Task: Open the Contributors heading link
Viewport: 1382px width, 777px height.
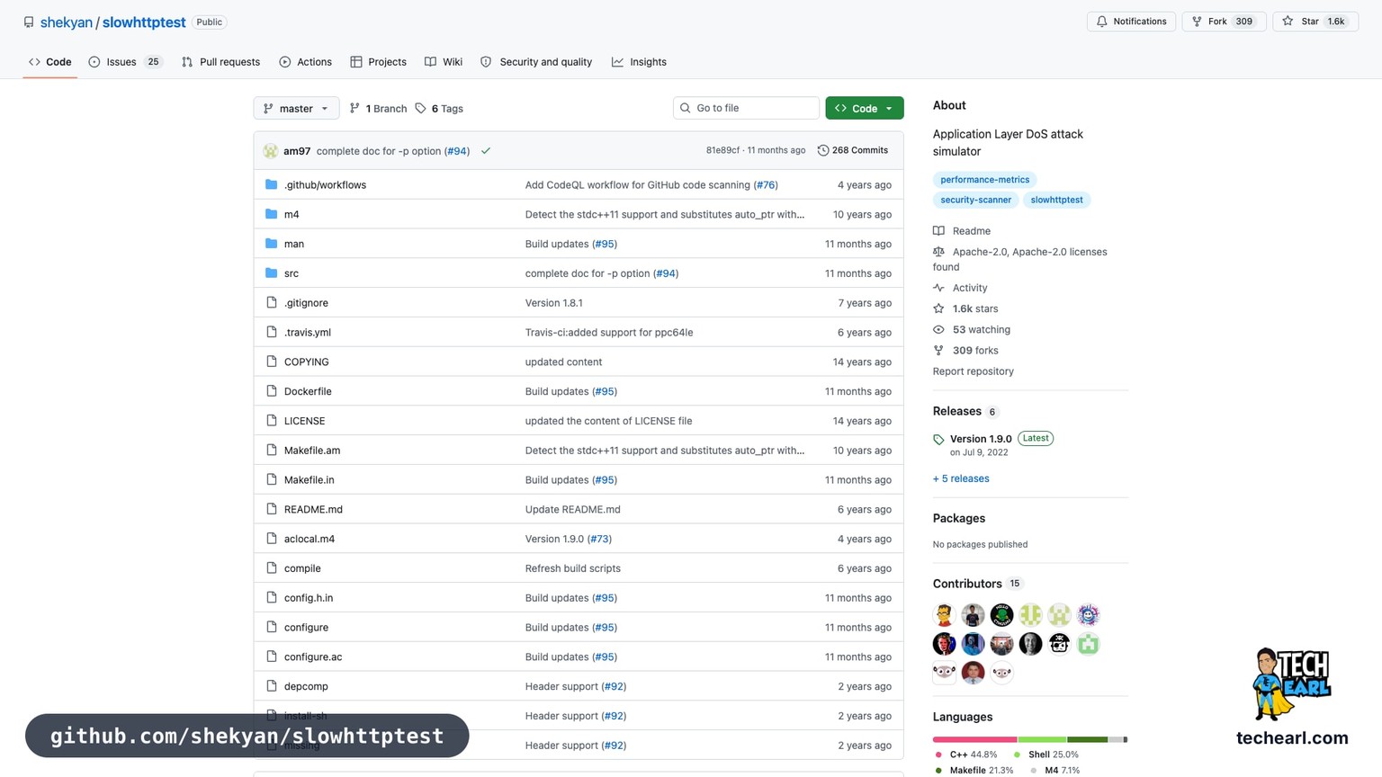Action: (977, 584)
